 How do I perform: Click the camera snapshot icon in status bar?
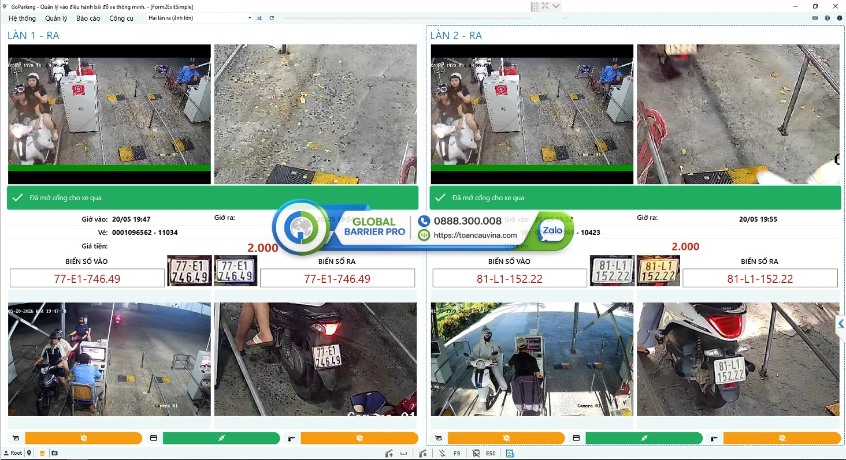[x=54, y=453]
